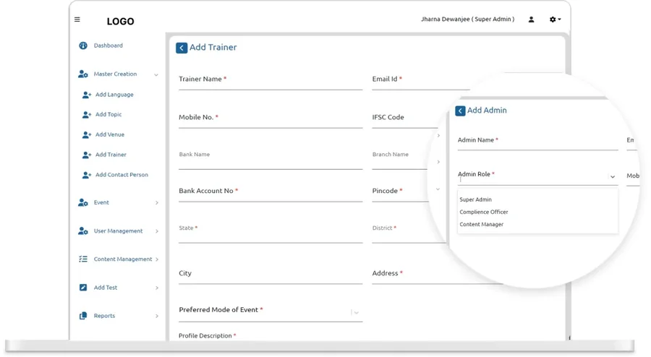
Task: Click the Reports documents icon
Action: point(83,316)
